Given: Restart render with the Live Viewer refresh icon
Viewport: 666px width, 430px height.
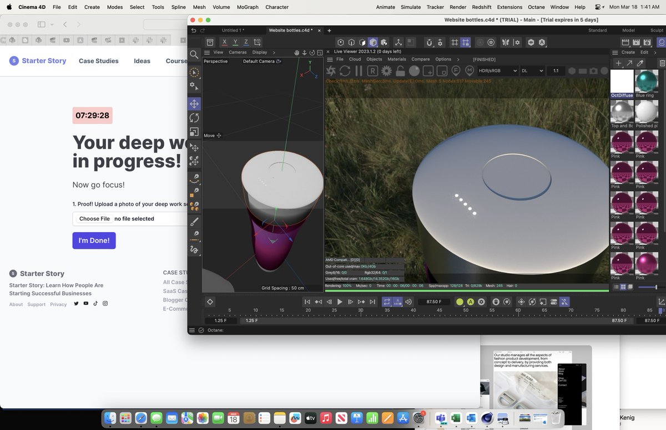Looking at the screenshot, I should (345, 71).
